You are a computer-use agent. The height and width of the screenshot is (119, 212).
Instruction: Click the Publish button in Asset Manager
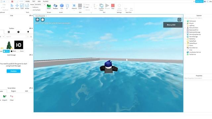pos(14,71)
